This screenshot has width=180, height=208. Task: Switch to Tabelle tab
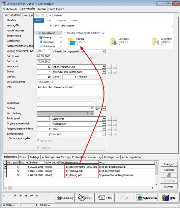coord(42,9)
